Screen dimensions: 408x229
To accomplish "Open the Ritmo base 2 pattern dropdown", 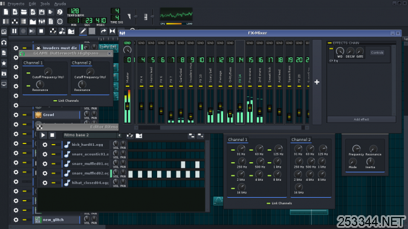I will tap(120, 135).
